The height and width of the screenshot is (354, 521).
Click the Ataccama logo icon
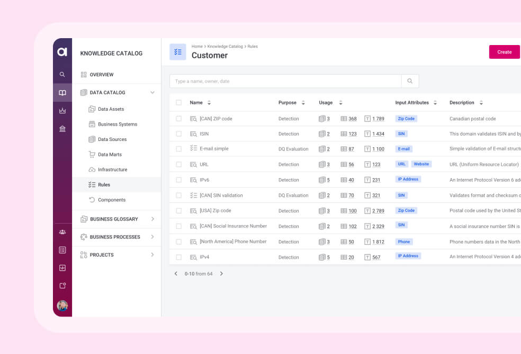click(x=62, y=52)
